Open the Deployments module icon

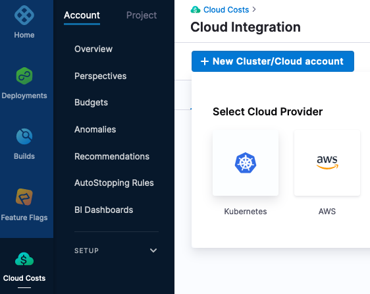pos(24,76)
